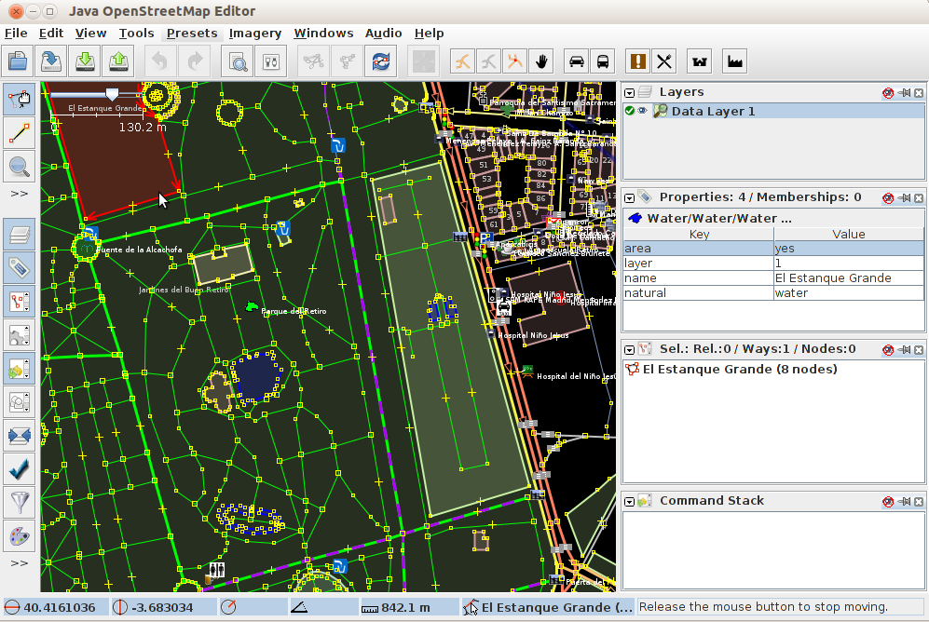Select the Draw nodes tool
929x622 pixels.
click(20, 133)
